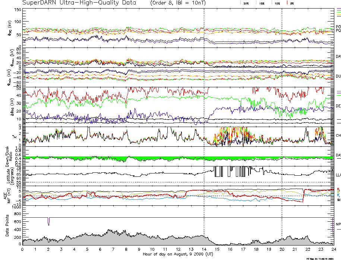Click the '(Order 8, |B| = 10nT)' subtitle
Screen dimensions: 341x260
[x=178, y=3]
